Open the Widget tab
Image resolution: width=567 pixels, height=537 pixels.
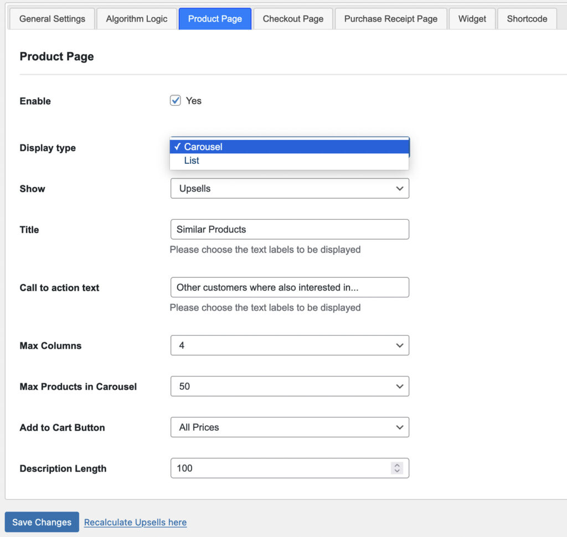click(472, 19)
